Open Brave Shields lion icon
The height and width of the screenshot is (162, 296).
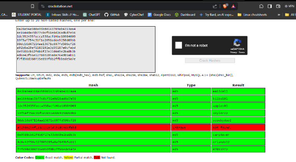[225, 6]
